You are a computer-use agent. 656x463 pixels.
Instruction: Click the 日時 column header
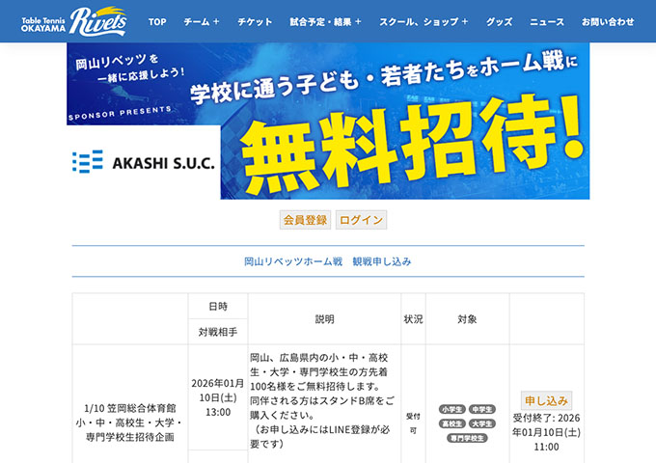point(218,306)
